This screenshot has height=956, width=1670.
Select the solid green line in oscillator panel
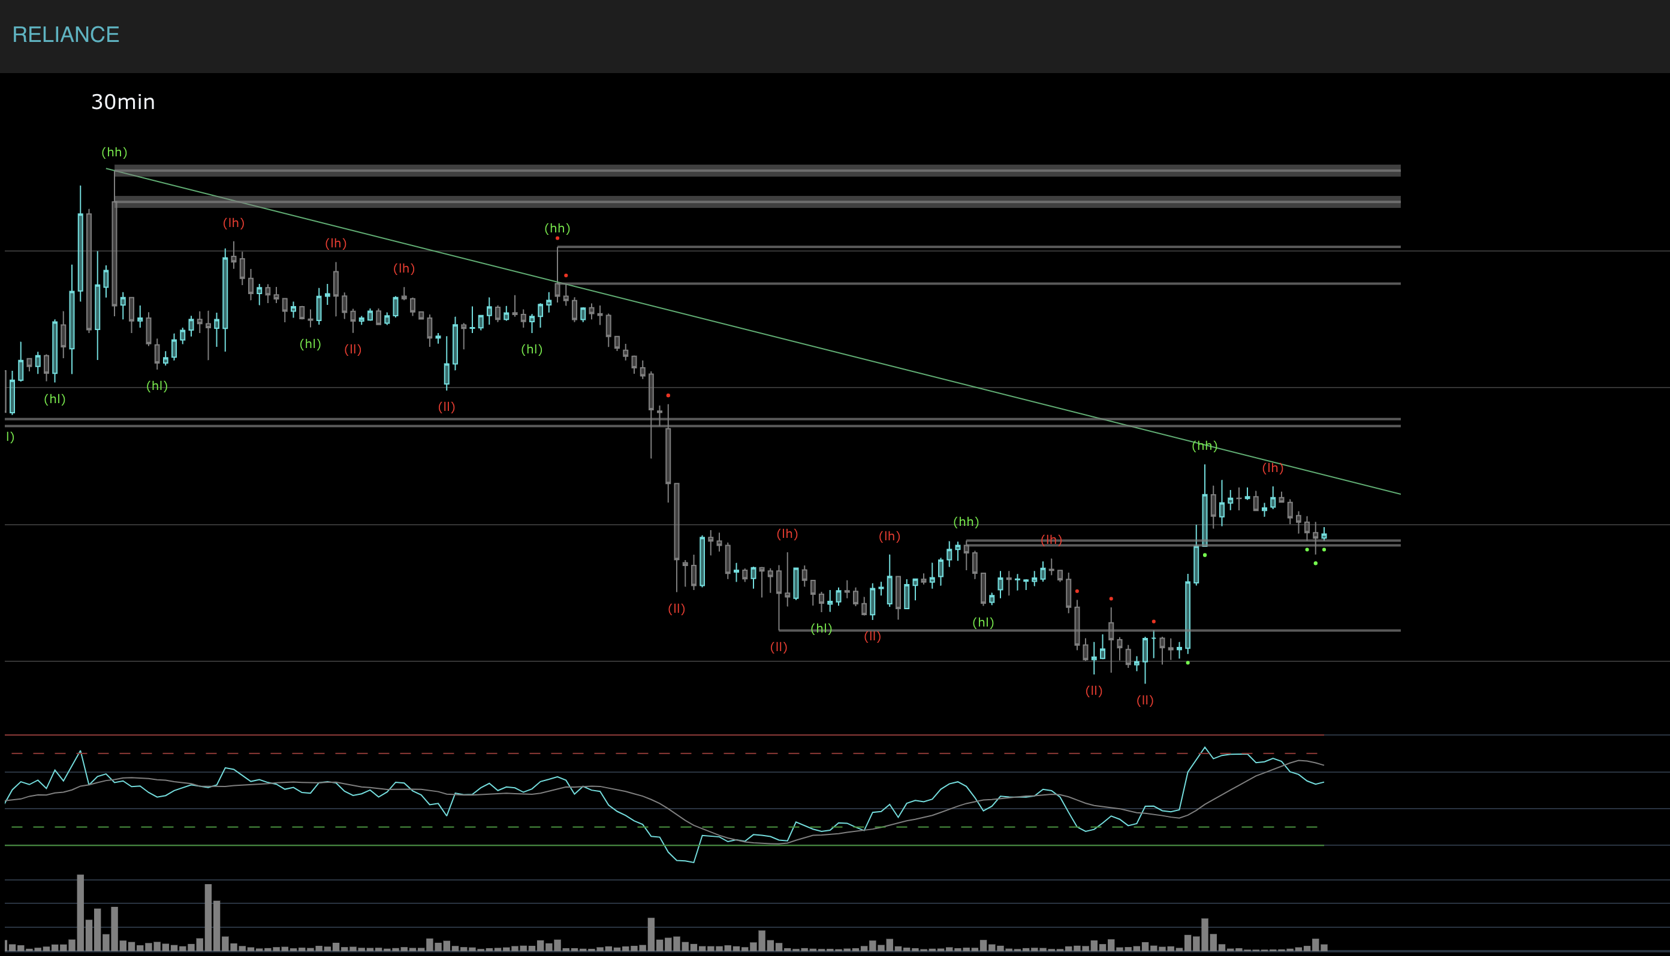pyautogui.click(x=664, y=846)
